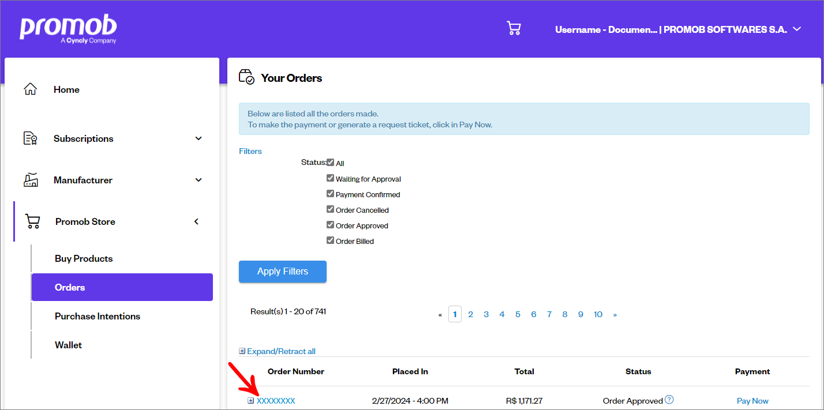Go to page 2 of results
This screenshot has width=824, height=410.
[x=471, y=314]
